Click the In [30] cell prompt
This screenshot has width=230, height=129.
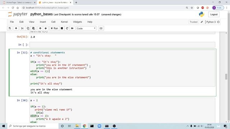[22, 100]
